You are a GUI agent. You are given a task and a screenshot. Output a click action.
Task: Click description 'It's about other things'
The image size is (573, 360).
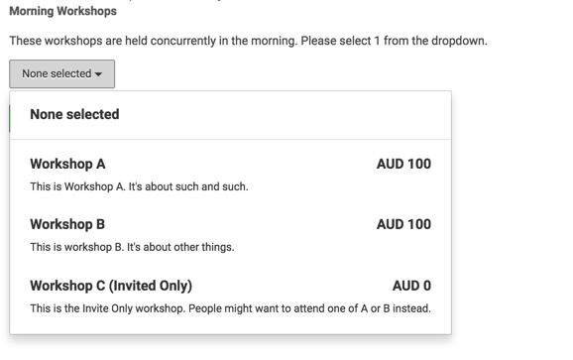180,247
